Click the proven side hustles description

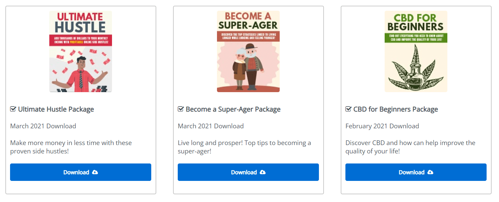(71, 147)
